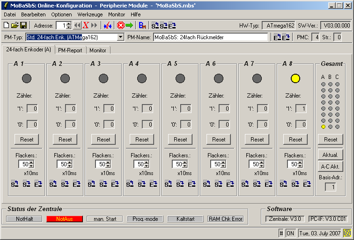The width and height of the screenshot is (354, 240).
Task: Toggle the Kaltstart status indicator
Action: point(185,219)
